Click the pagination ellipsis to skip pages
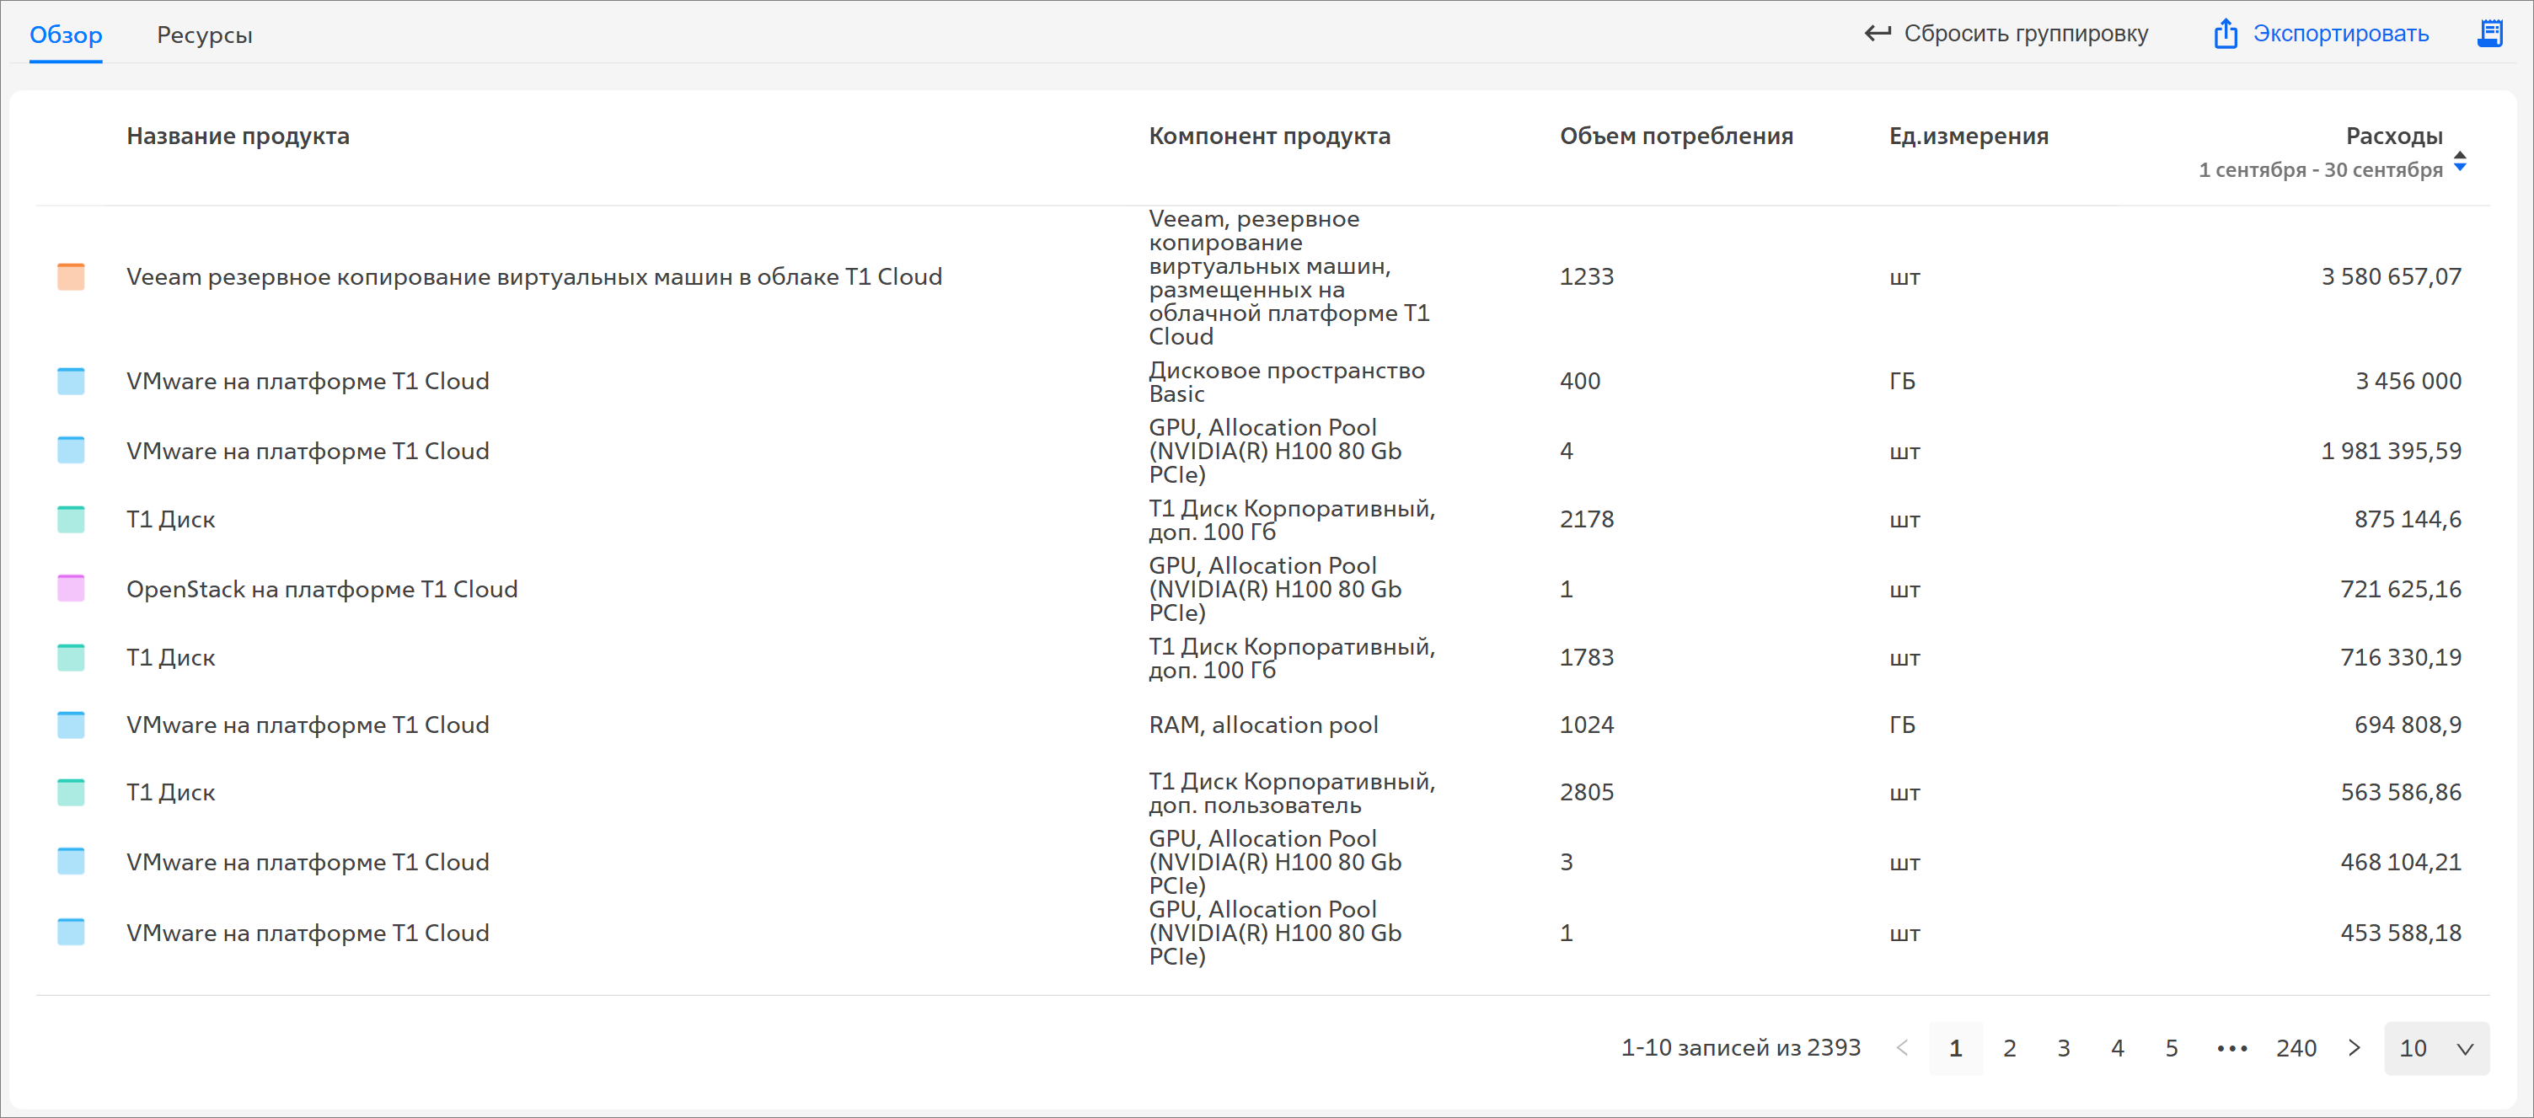 point(2232,1048)
